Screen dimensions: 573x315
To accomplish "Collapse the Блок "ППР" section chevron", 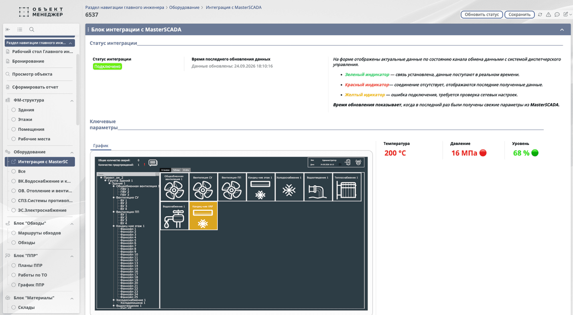I will 72,256.
